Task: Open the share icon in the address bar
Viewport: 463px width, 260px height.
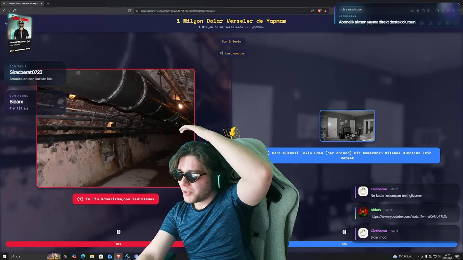Action: click(313, 11)
